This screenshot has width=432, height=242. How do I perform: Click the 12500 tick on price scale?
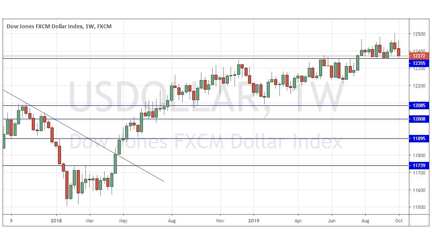pos(418,34)
